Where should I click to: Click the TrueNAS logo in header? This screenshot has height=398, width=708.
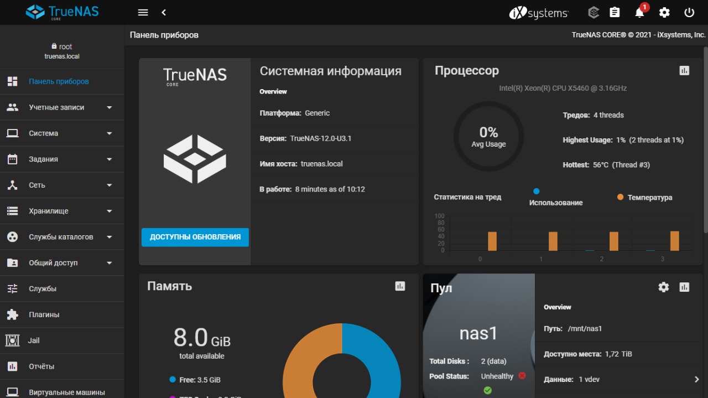[x=62, y=12]
